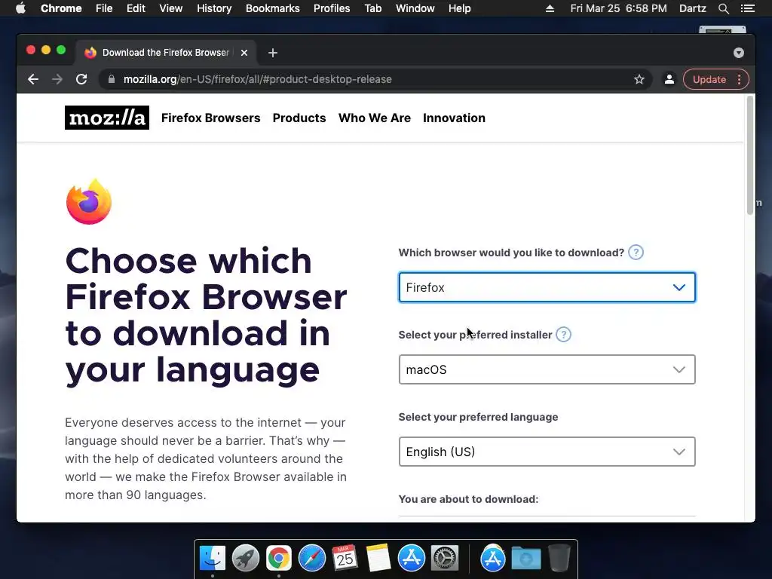Open the Chrome application menu
The height and width of the screenshot is (579, 772).
click(x=61, y=8)
